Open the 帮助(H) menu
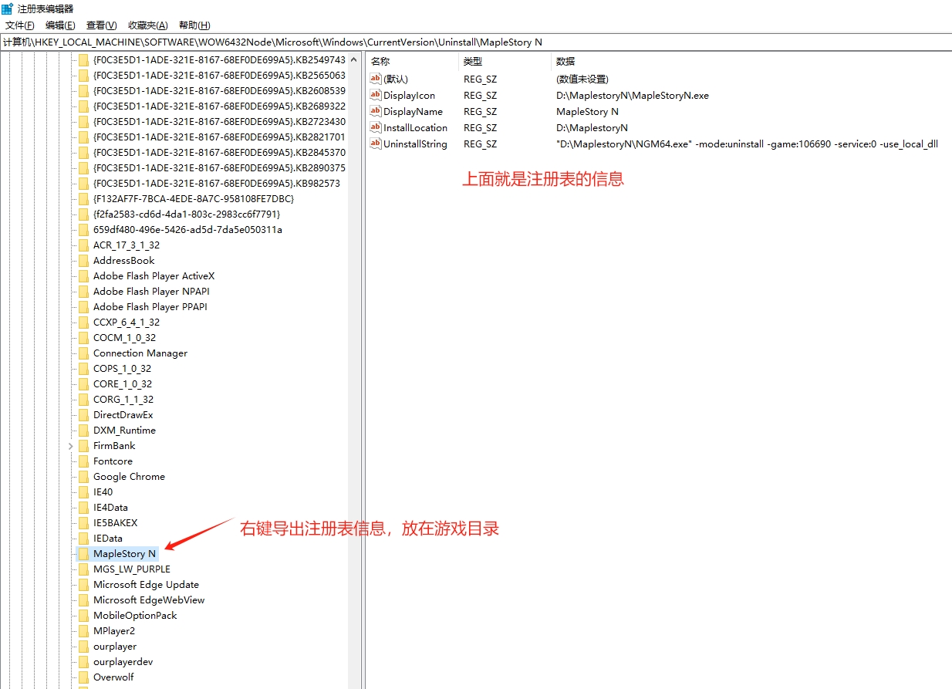Image resolution: width=952 pixels, height=689 pixels. point(194,25)
